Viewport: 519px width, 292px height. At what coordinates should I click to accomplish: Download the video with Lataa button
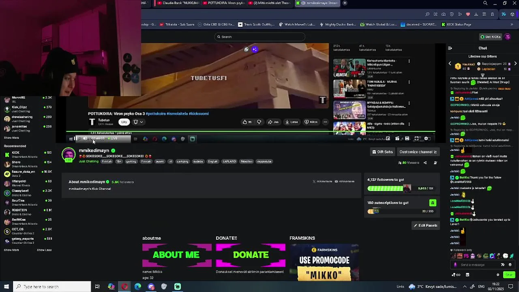(292, 122)
